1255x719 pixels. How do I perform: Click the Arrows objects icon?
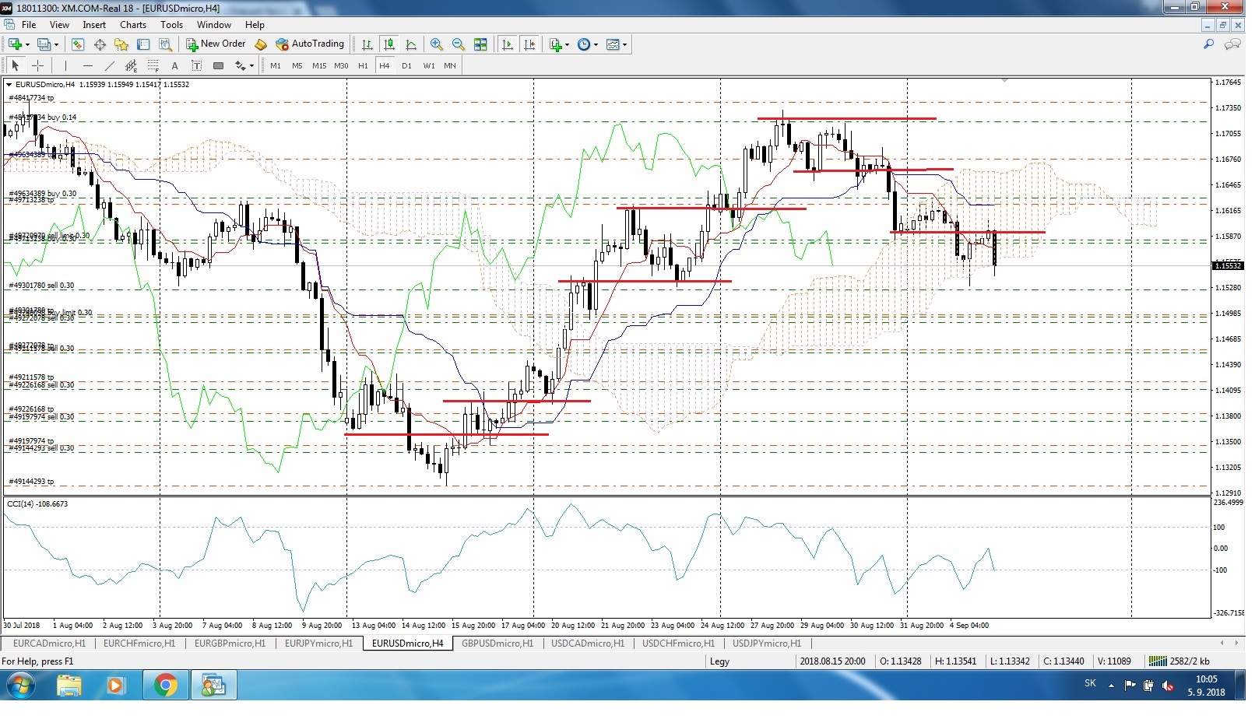(x=241, y=65)
